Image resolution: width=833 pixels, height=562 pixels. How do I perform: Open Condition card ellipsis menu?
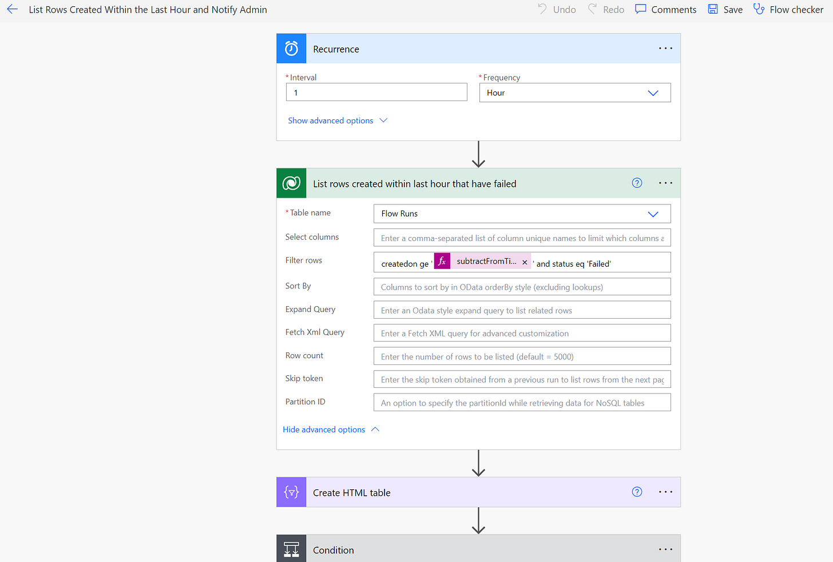[665, 549]
